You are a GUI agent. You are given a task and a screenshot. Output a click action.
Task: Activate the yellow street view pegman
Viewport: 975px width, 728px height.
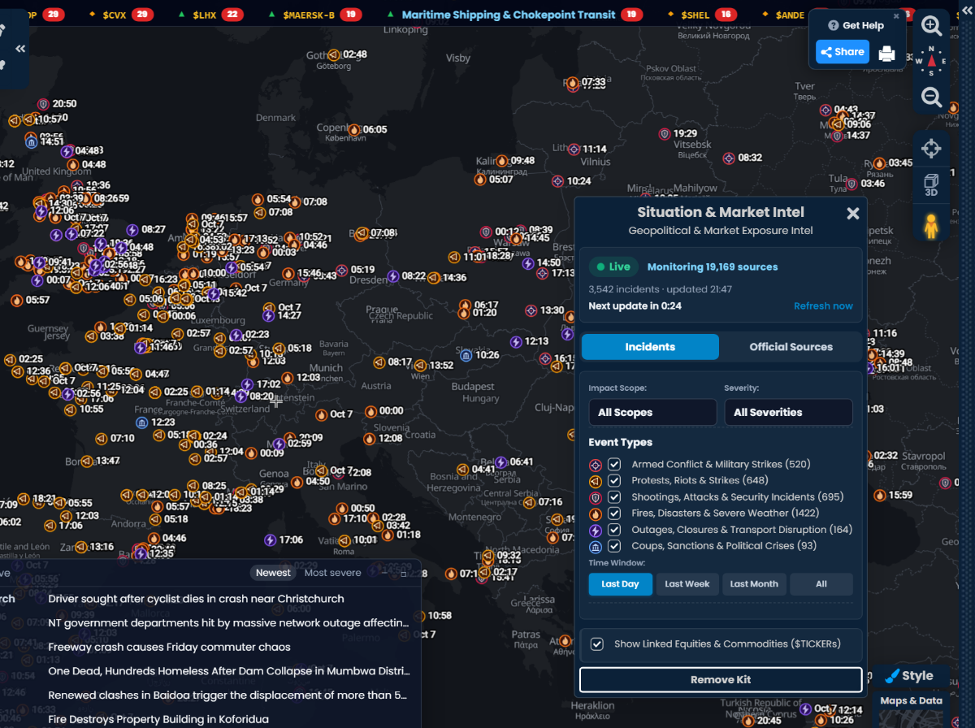[x=931, y=225]
